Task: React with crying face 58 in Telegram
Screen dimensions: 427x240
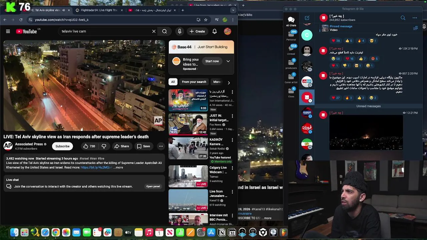Action: (x=335, y=59)
